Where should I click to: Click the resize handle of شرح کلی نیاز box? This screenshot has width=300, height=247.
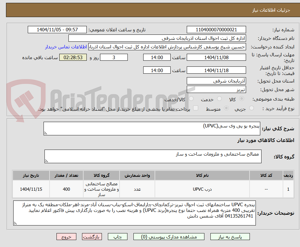45,133
